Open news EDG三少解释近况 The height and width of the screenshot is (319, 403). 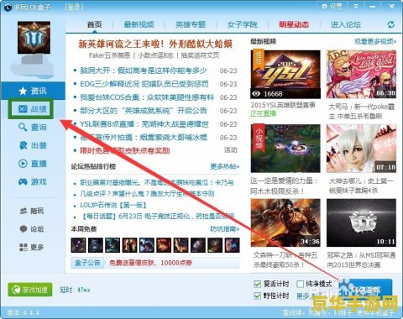coord(144,84)
